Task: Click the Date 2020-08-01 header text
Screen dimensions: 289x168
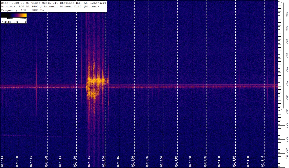Action: pos(16,3)
